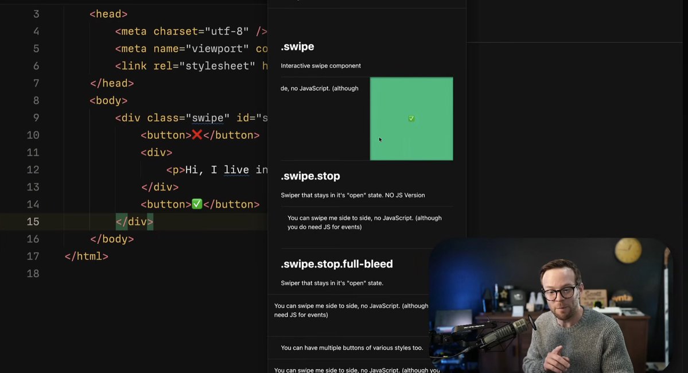Click the <div> tag on line 11
This screenshot has width=688, height=373.
coord(156,152)
